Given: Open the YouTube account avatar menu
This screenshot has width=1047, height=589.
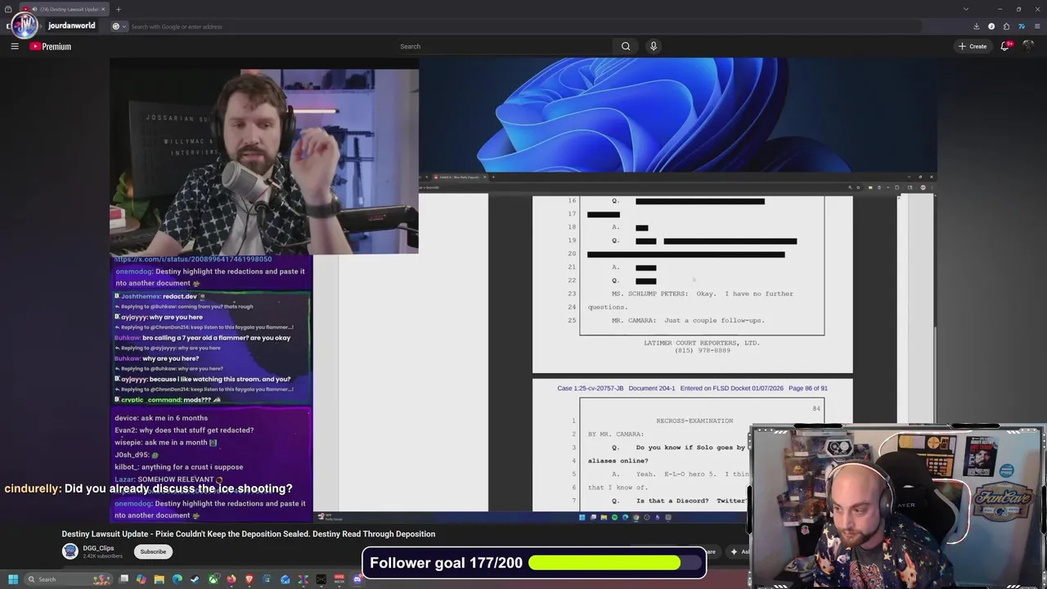Looking at the screenshot, I should click(1028, 47).
